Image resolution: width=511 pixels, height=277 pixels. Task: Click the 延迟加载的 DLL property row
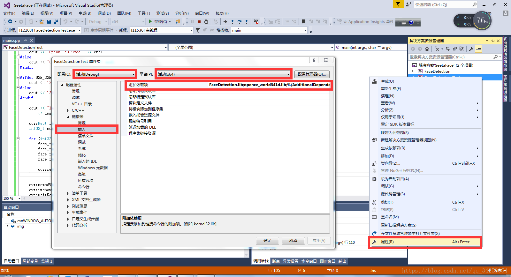pos(225,127)
